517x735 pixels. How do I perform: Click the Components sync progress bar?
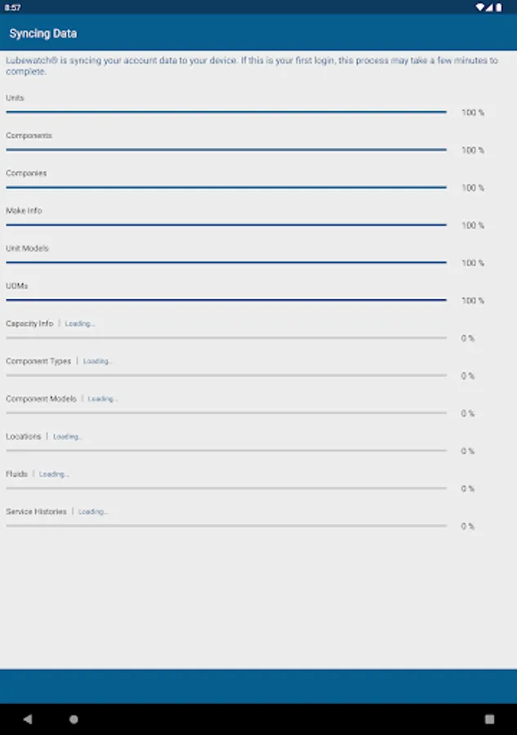pos(226,149)
